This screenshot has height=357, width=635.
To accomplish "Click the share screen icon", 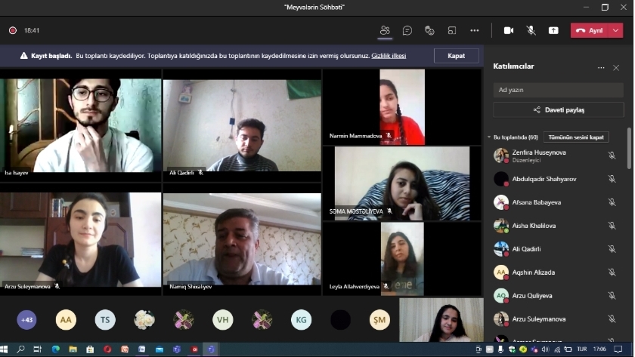I will (553, 30).
